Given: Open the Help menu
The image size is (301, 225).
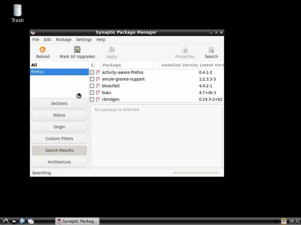Looking at the screenshot, I should pyautogui.click(x=101, y=40).
